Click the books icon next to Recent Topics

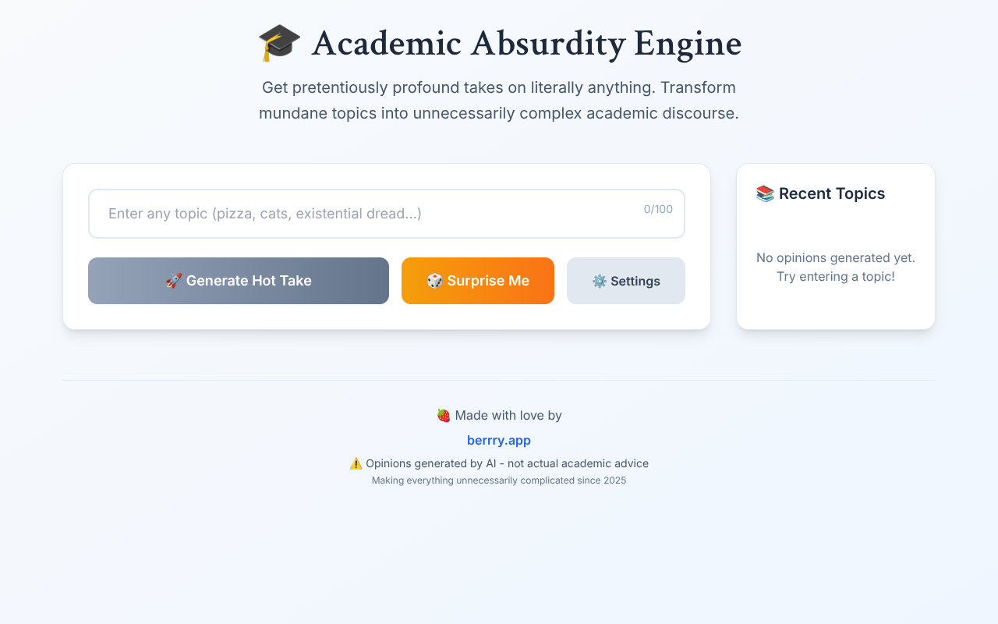click(x=765, y=193)
